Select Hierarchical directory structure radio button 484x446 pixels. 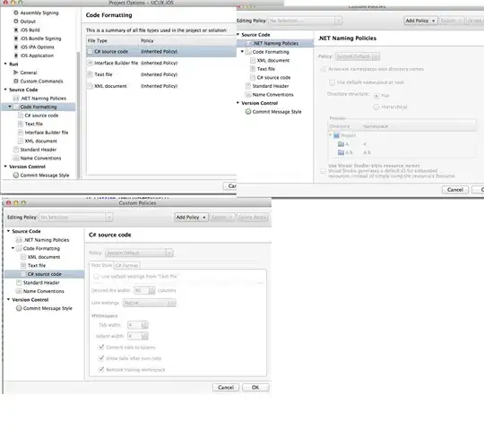376,107
